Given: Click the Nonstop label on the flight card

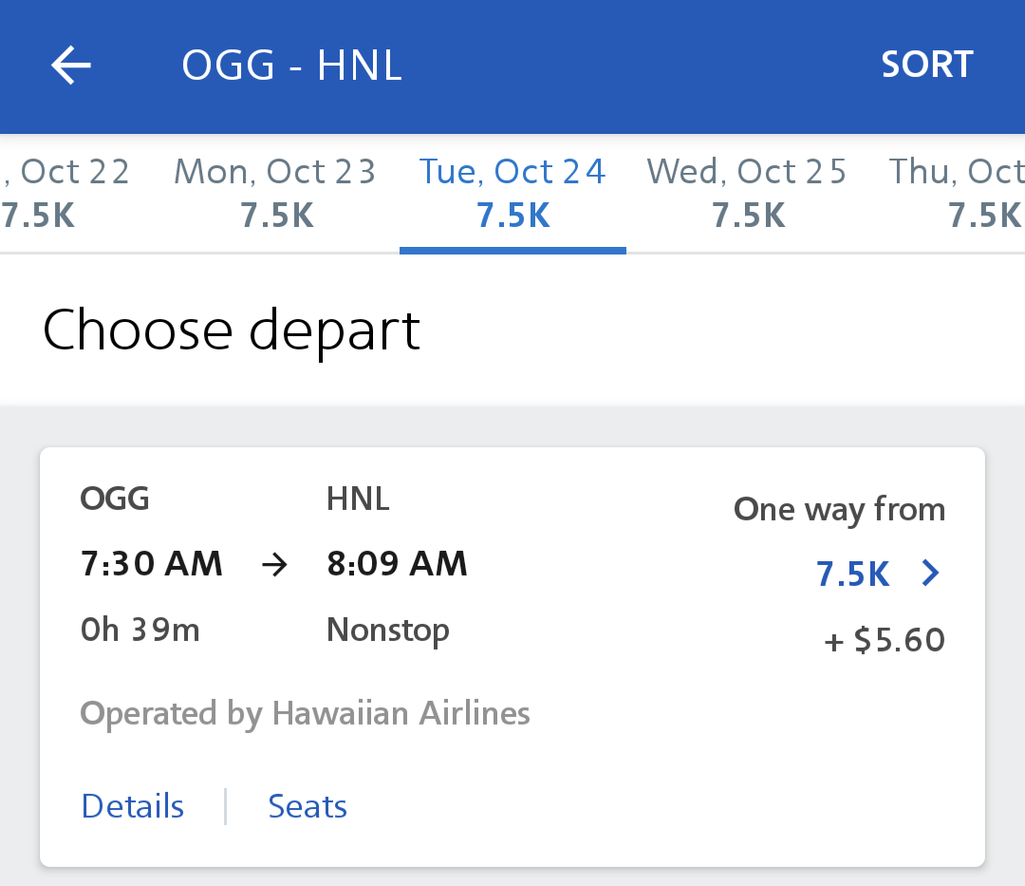Looking at the screenshot, I should tap(387, 631).
